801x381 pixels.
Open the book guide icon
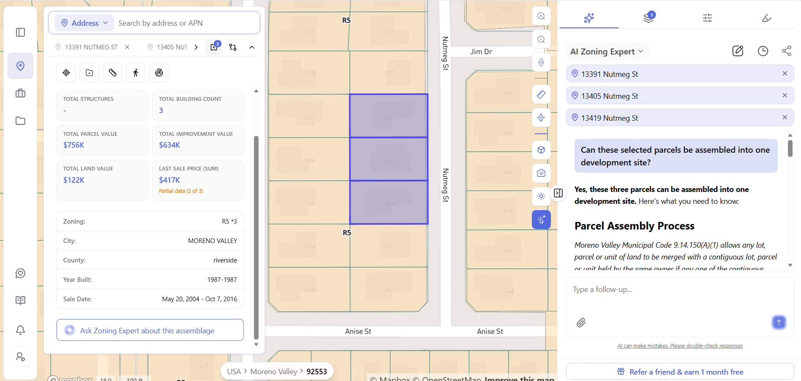pos(20,300)
